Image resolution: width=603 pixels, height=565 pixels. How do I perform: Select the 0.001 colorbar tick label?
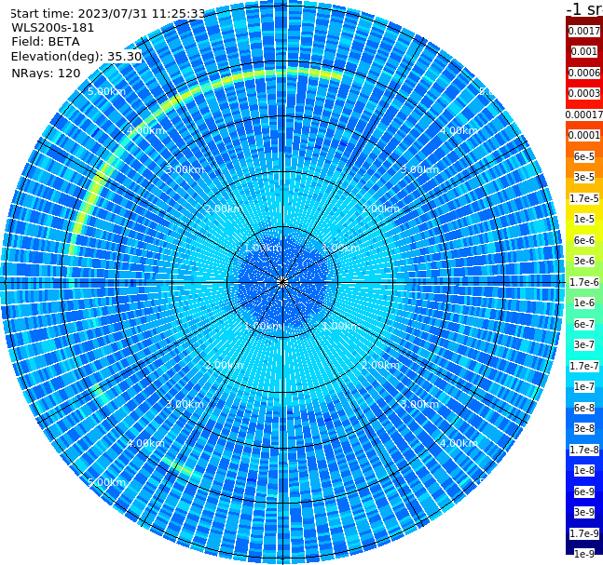[x=584, y=51]
